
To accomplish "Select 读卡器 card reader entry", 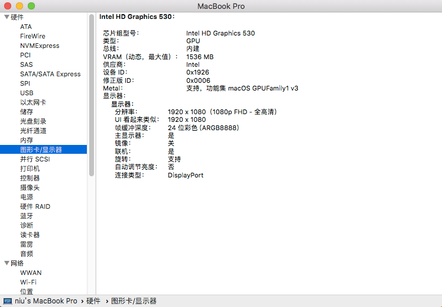I will (30, 235).
